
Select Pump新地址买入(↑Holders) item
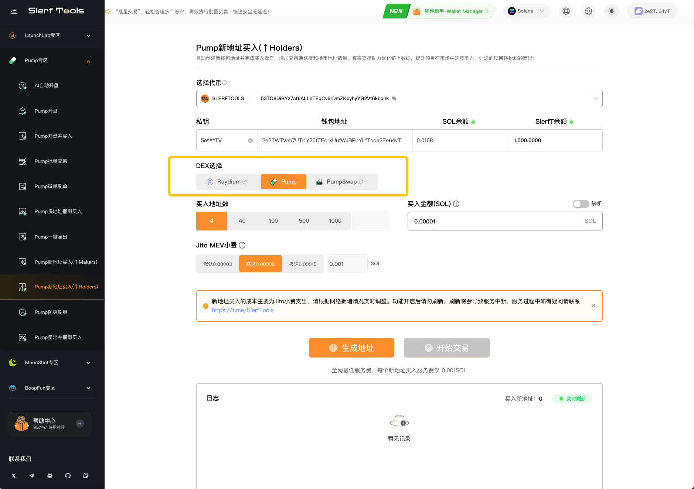[x=52, y=287]
